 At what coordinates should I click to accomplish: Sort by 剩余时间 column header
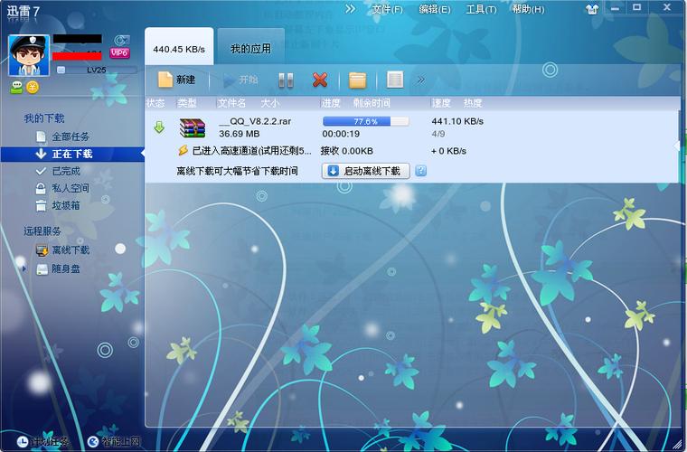click(x=372, y=103)
